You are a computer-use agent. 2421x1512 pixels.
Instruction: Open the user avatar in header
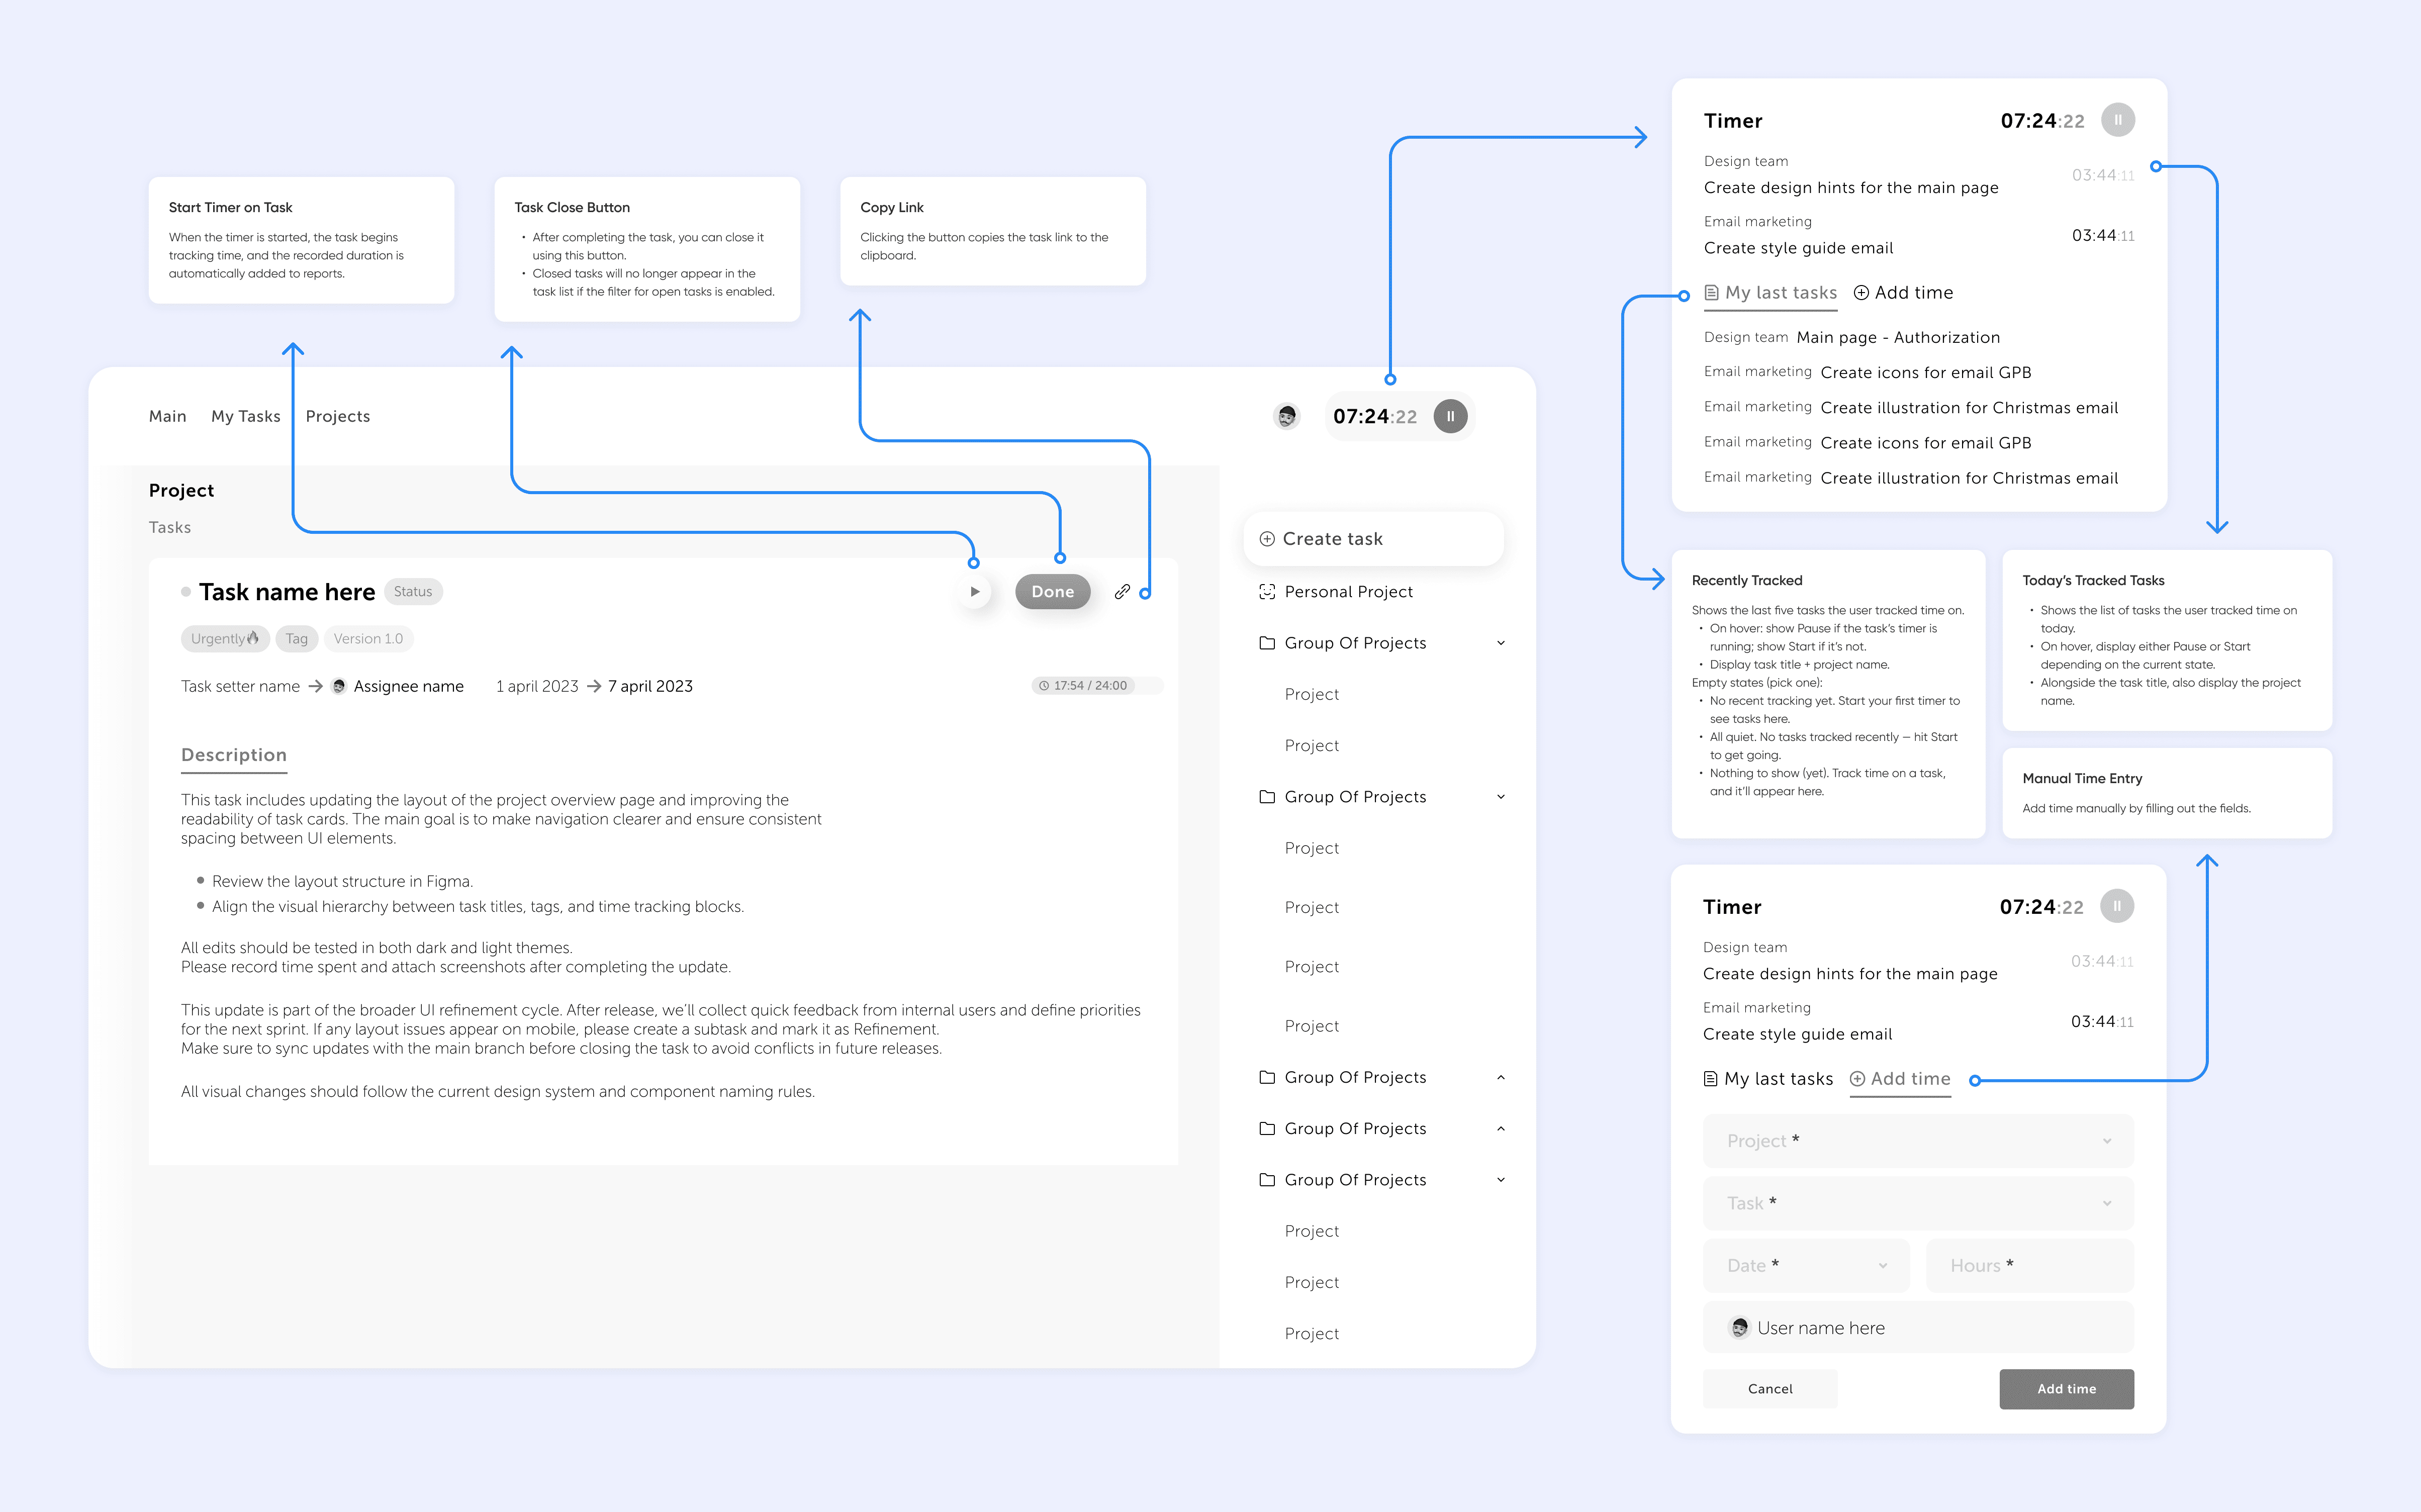click(x=1287, y=416)
